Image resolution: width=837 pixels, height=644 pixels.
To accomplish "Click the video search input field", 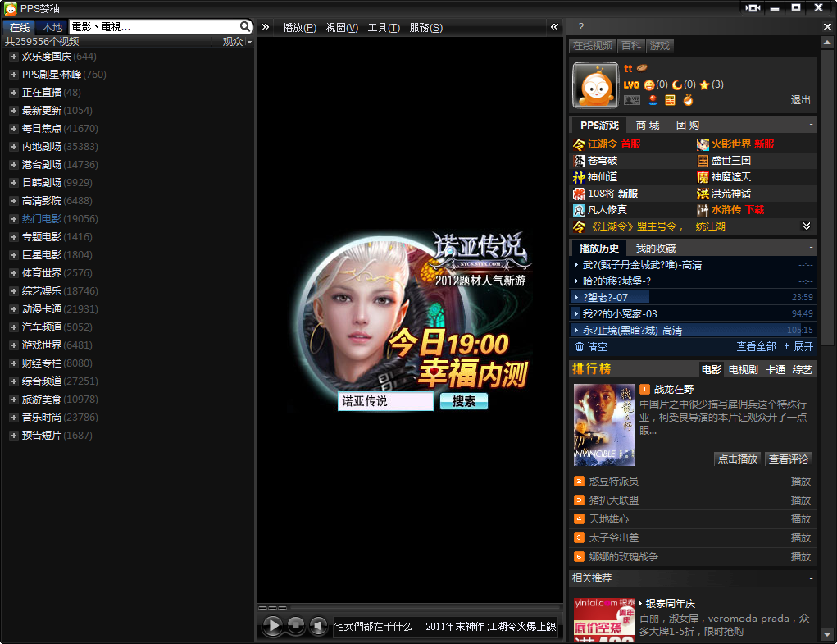I will pos(154,26).
